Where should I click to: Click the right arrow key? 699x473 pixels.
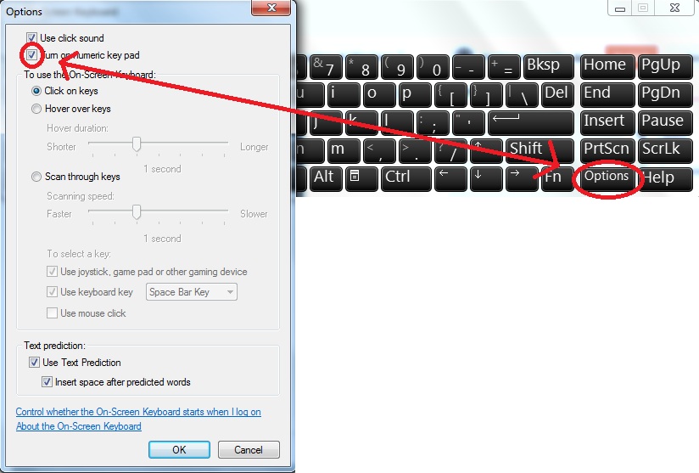522,178
